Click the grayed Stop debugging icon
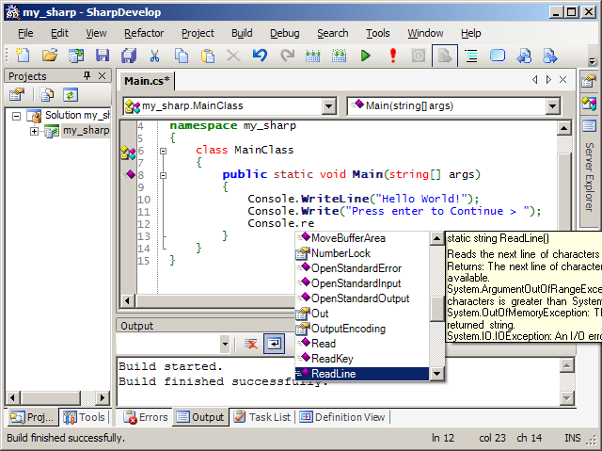The height and width of the screenshot is (451, 602). click(419, 56)
